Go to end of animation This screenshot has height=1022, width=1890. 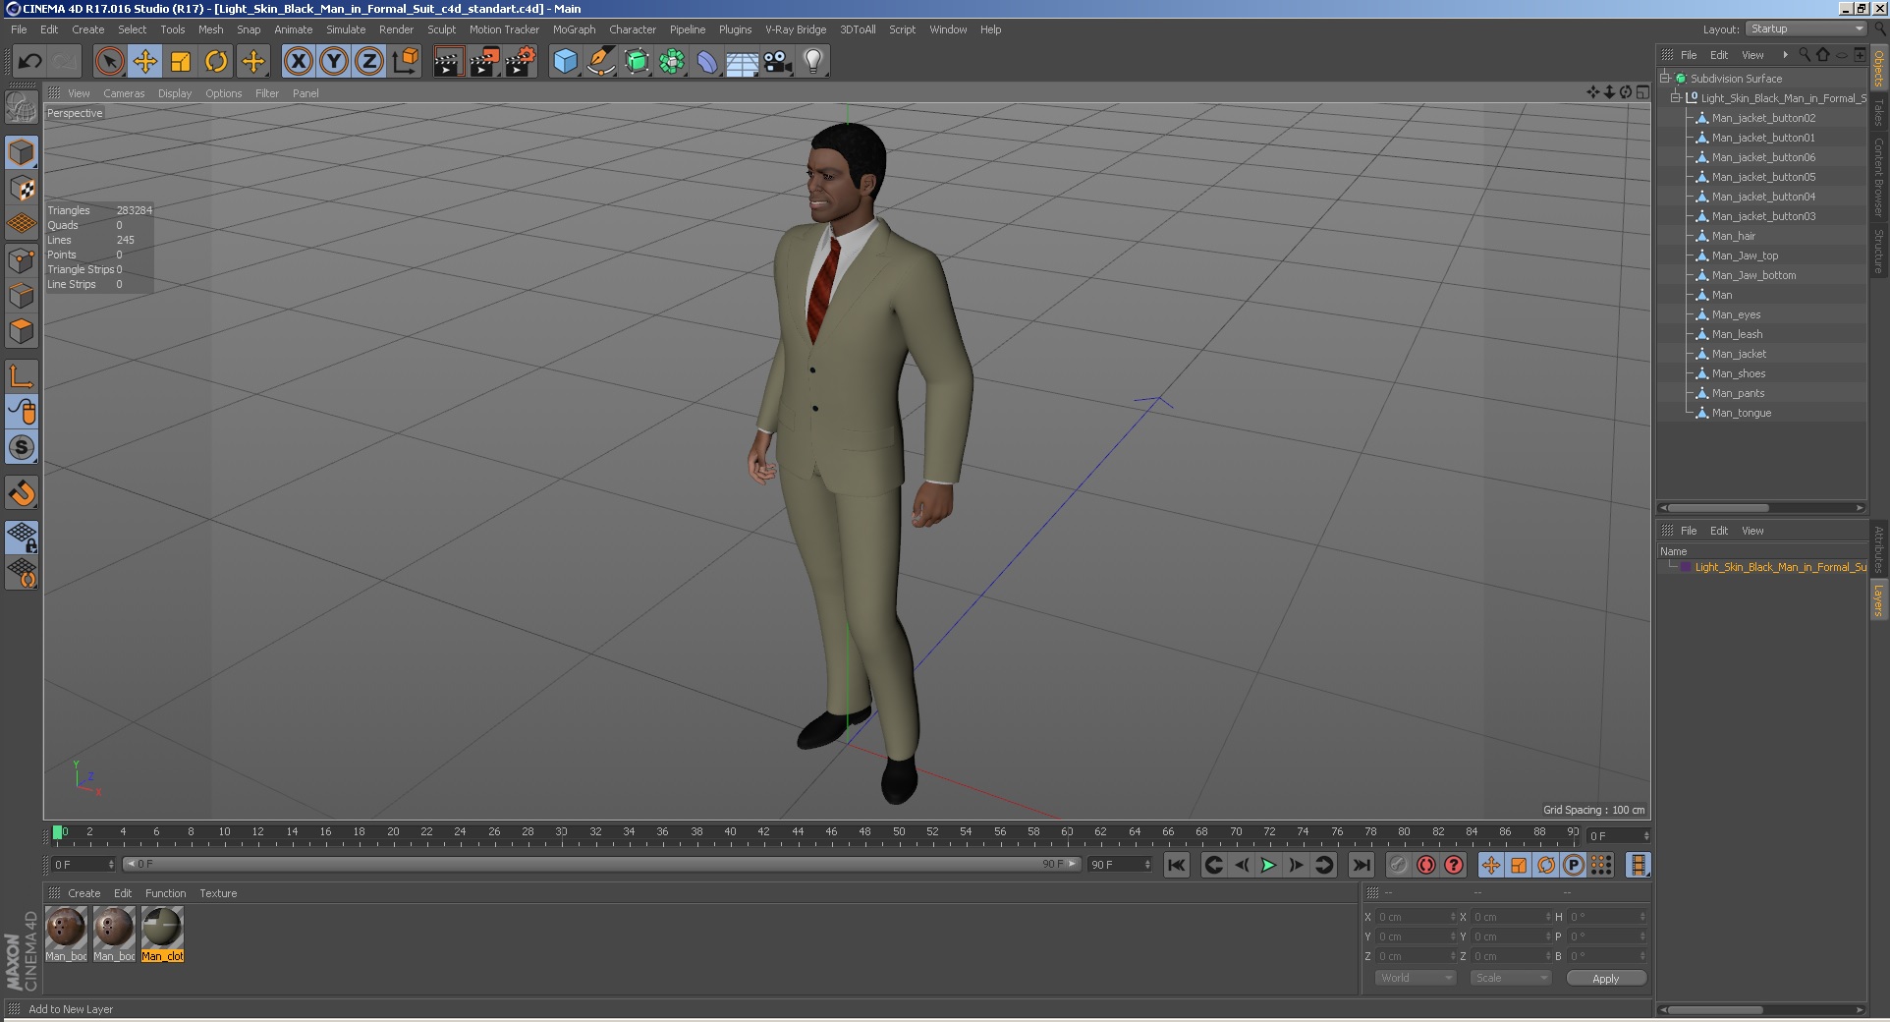point(1361,865)
